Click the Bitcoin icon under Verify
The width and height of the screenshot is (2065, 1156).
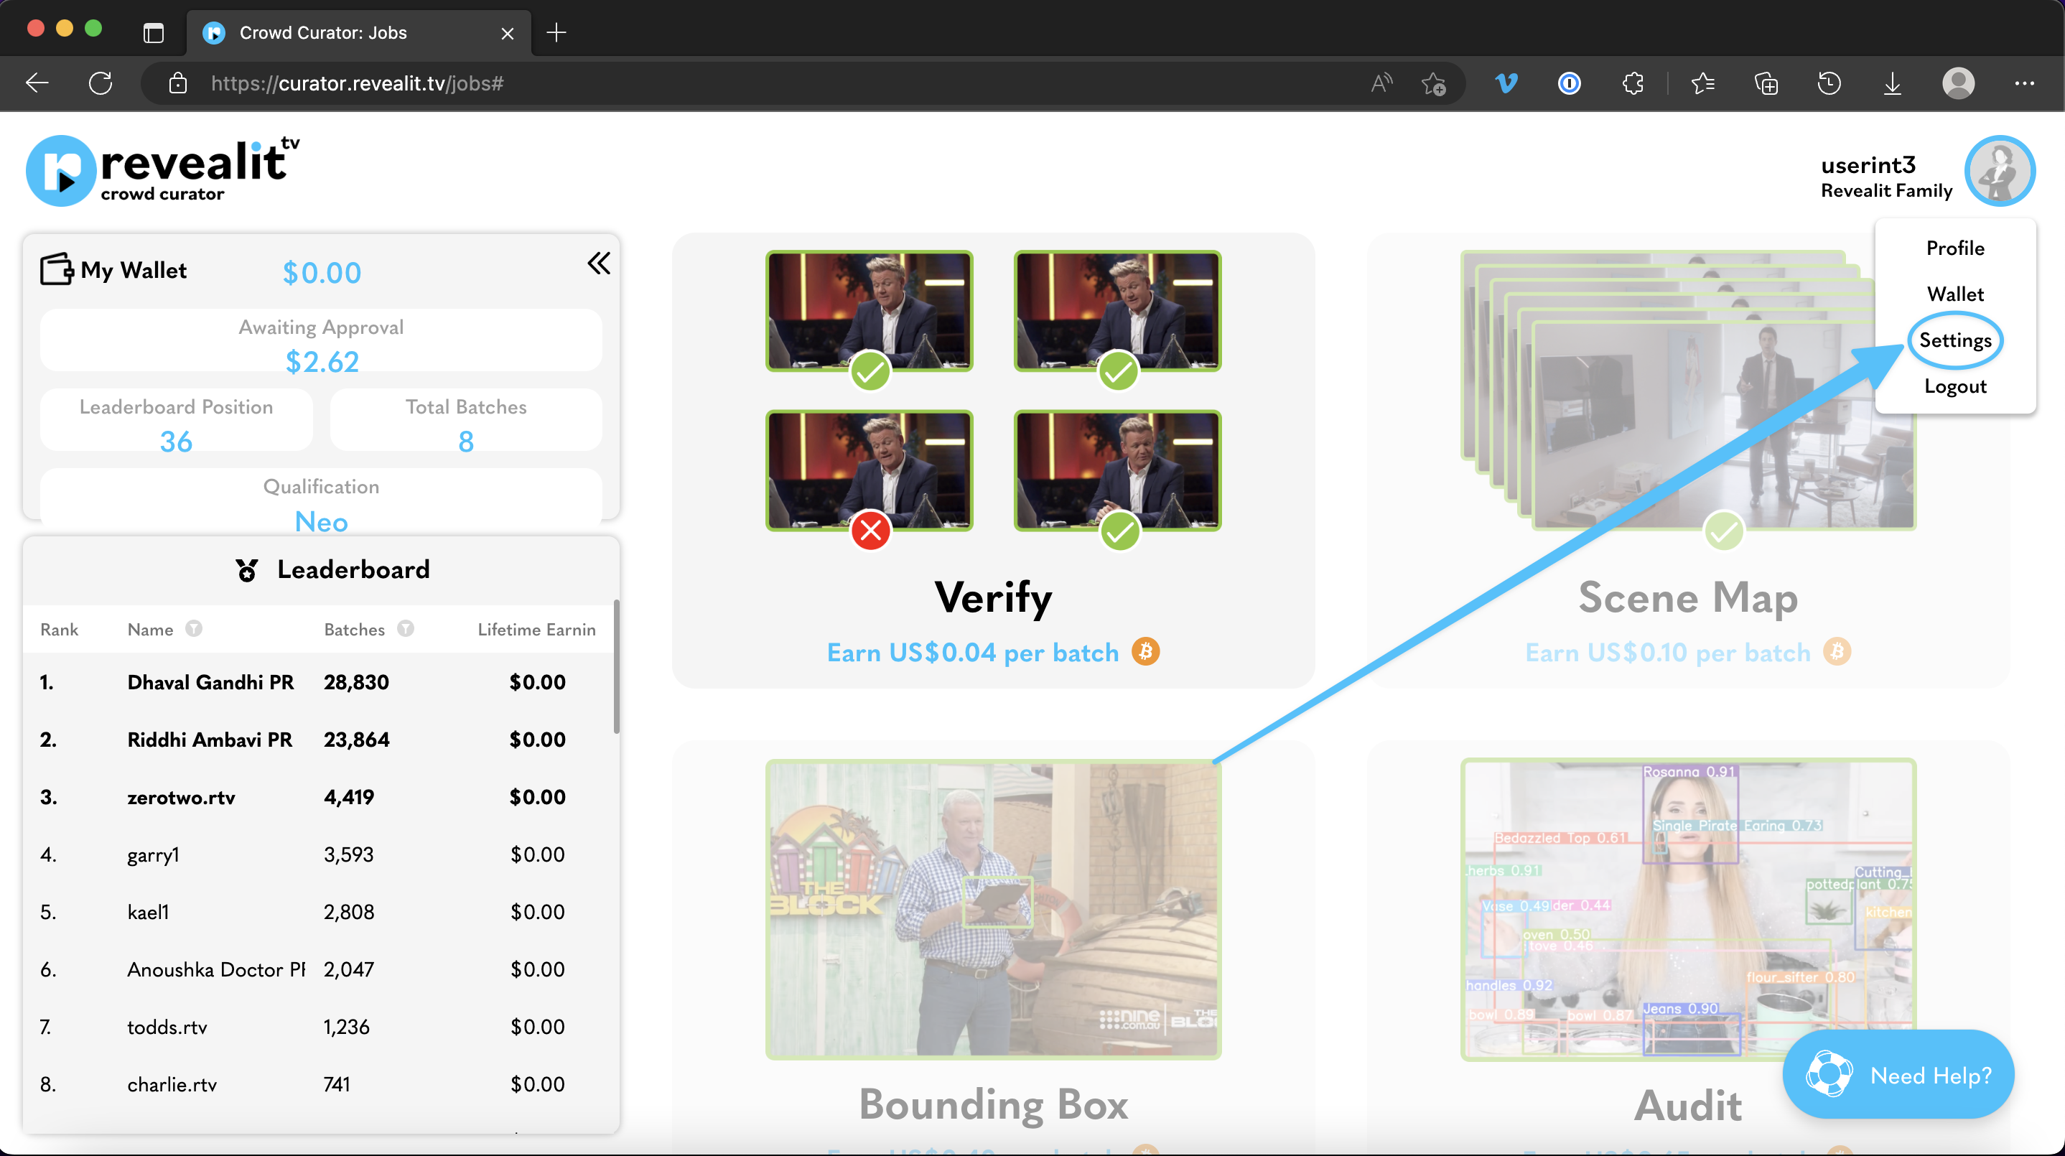1145,652
